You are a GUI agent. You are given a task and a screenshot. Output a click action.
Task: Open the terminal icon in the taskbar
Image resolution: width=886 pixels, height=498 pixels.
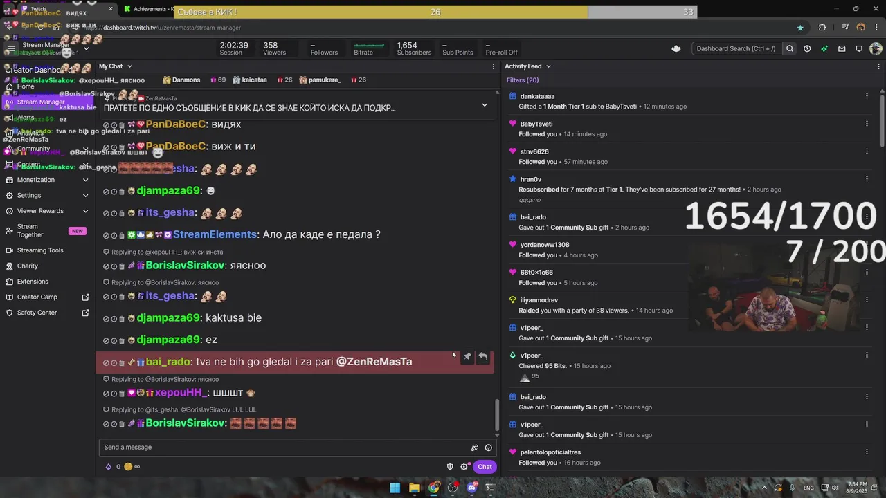[490, 488]
